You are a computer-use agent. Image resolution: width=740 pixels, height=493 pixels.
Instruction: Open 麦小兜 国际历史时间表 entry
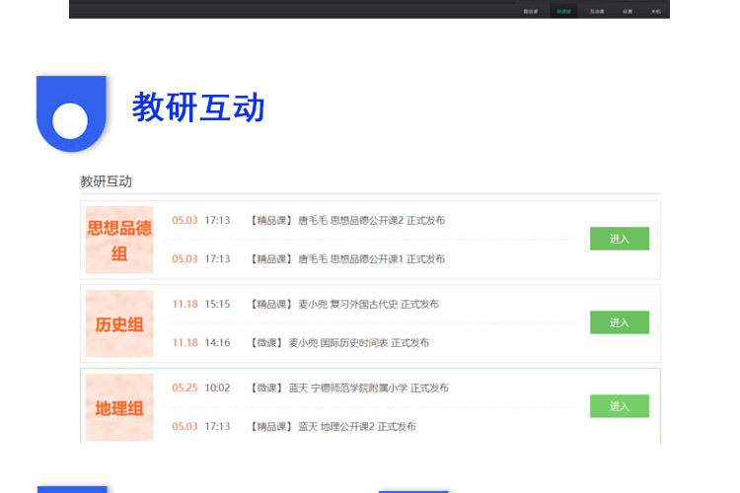[338, 342]
